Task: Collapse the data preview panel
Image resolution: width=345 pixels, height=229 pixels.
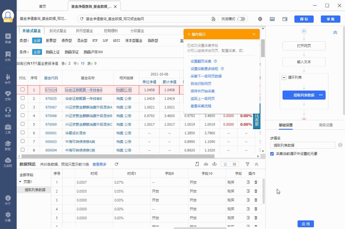Action: pyautogui.click(x=256, y=164)
